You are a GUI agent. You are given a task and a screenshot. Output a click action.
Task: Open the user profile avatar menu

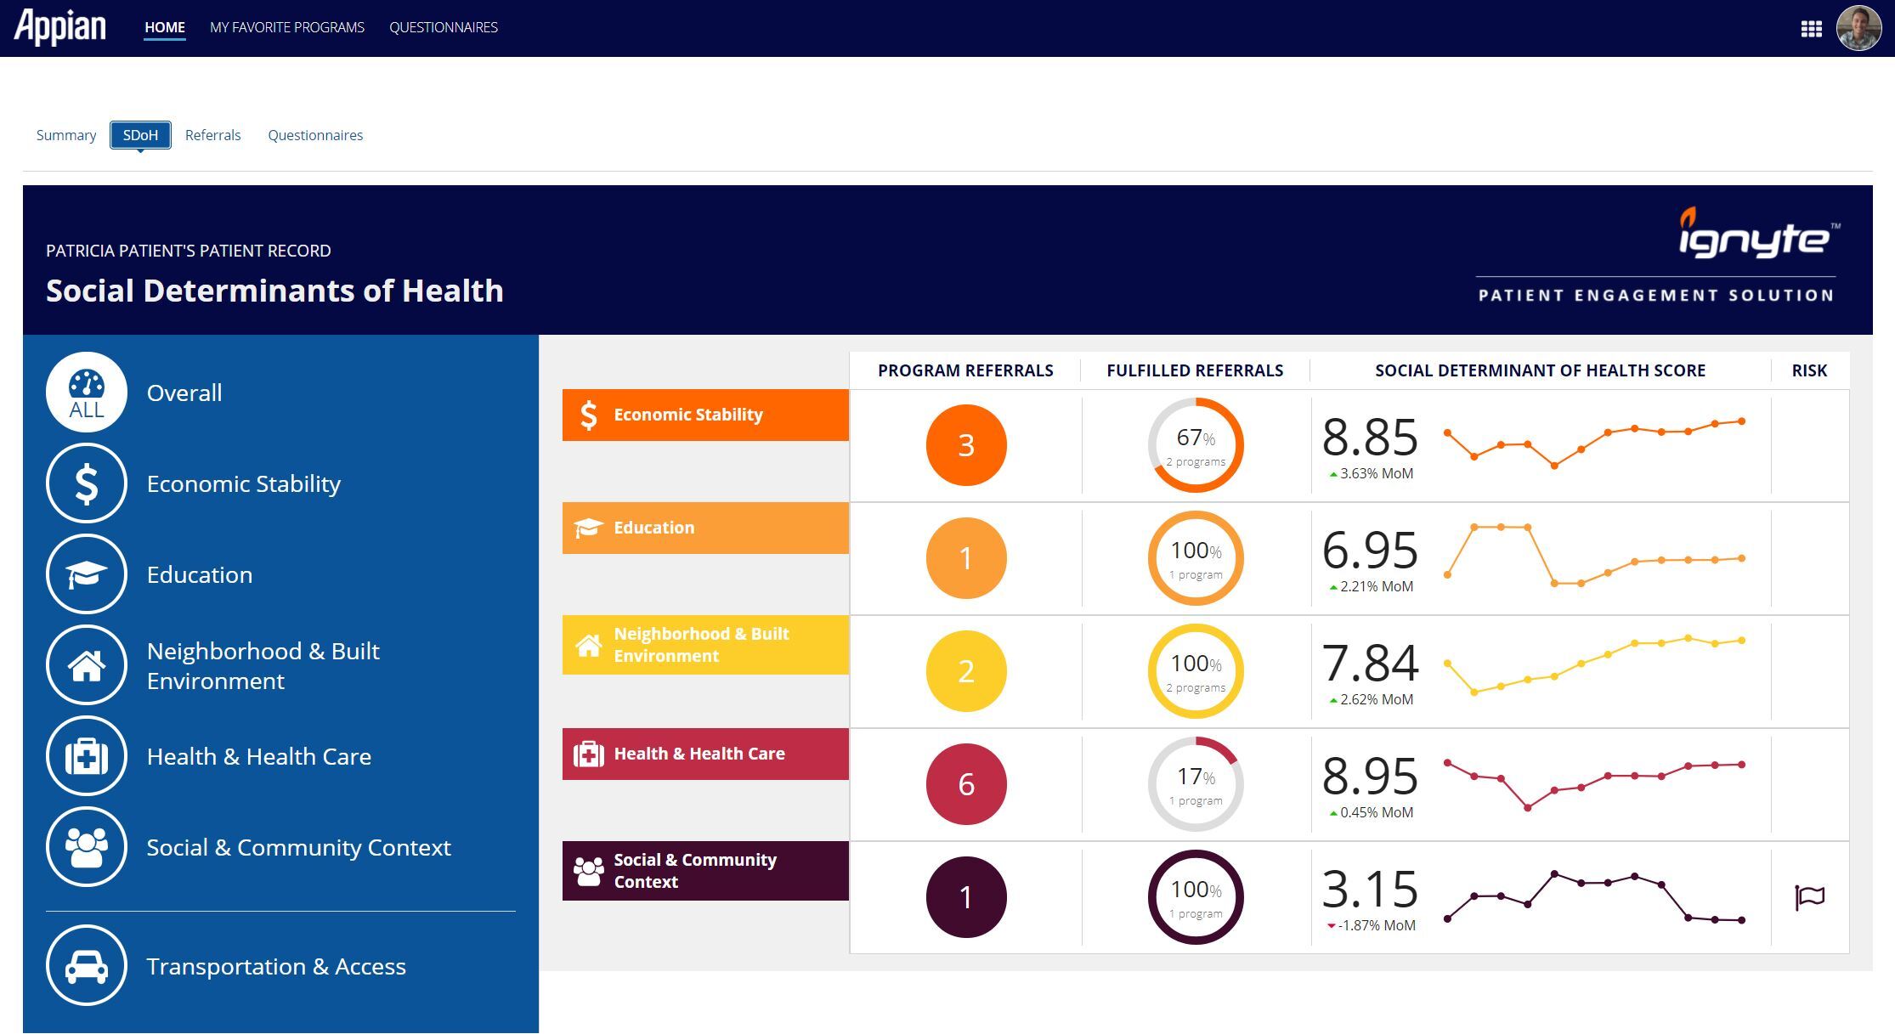pyautogui.click(x=1858, y=29)
